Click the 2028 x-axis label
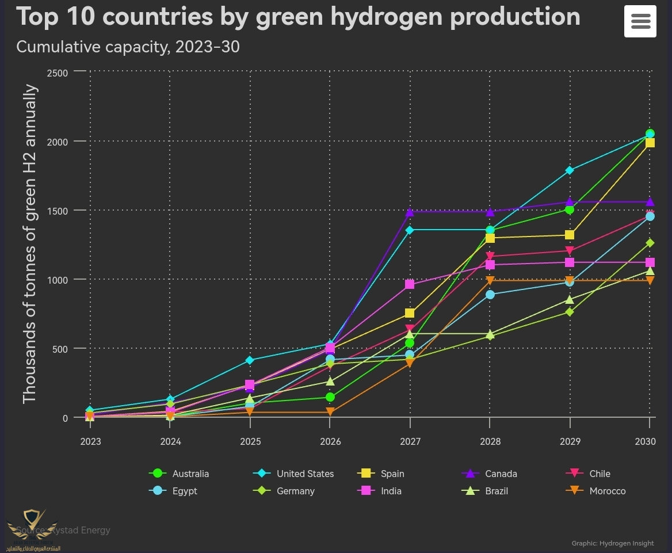The width and height of the screenshot is (672, 553). coord(490,441)
